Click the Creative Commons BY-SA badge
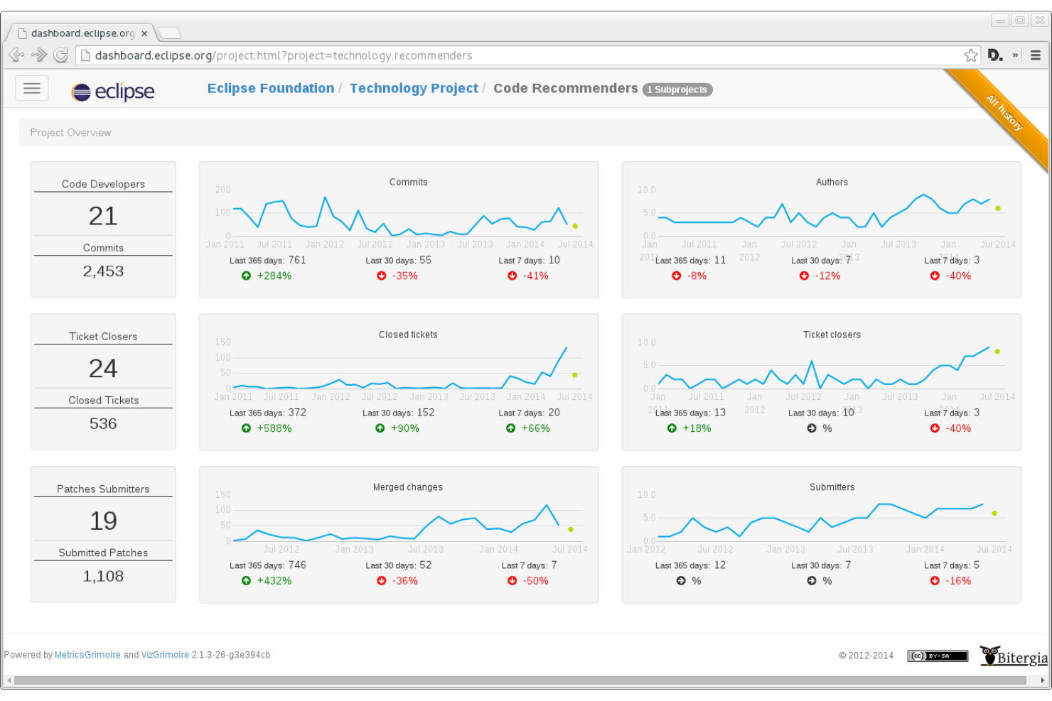The image size is (1052, 701). click(937, 656)
